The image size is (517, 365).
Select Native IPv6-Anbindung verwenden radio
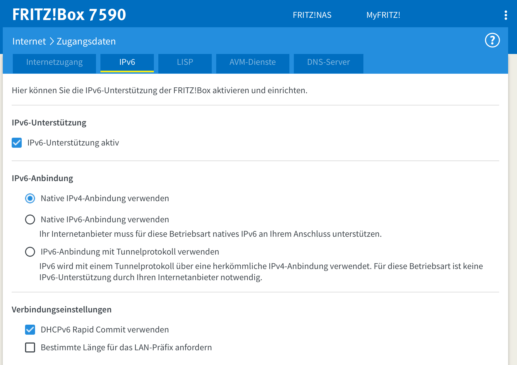[x=30, y=220]
